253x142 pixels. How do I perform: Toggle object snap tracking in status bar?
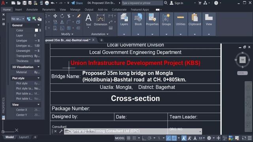click(x=168, y=138)
